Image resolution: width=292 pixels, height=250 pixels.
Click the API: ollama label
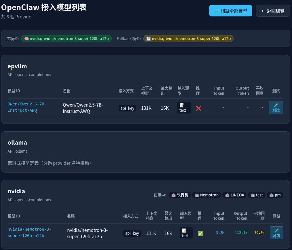click(x=18, y=151)
